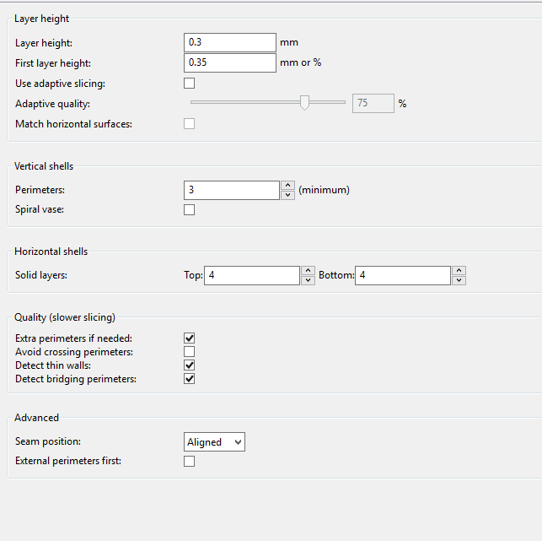
Task: Decrease Top solid layers with down arrow
Action: coord(308,280)
